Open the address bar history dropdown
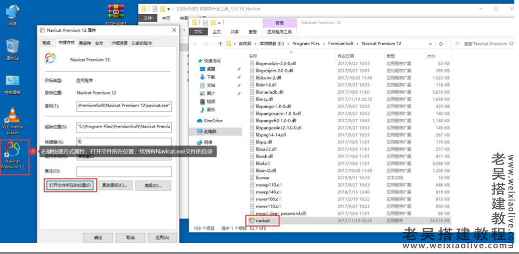Image resolution: width=519 pixels, height=254 pixels. point(430,44)
